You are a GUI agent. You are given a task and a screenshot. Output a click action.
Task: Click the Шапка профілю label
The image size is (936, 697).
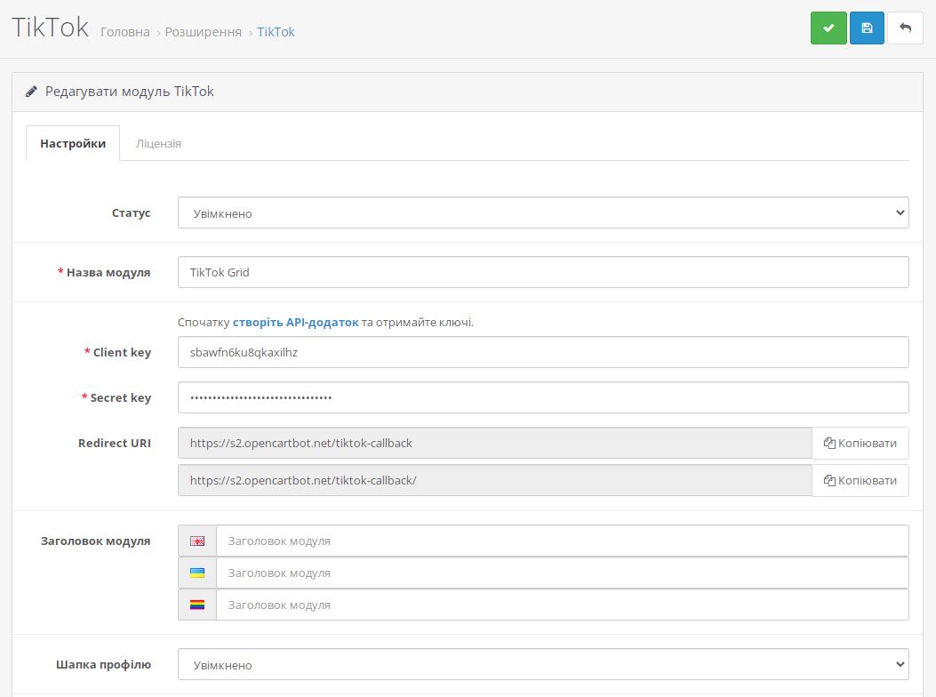[103, 664]
